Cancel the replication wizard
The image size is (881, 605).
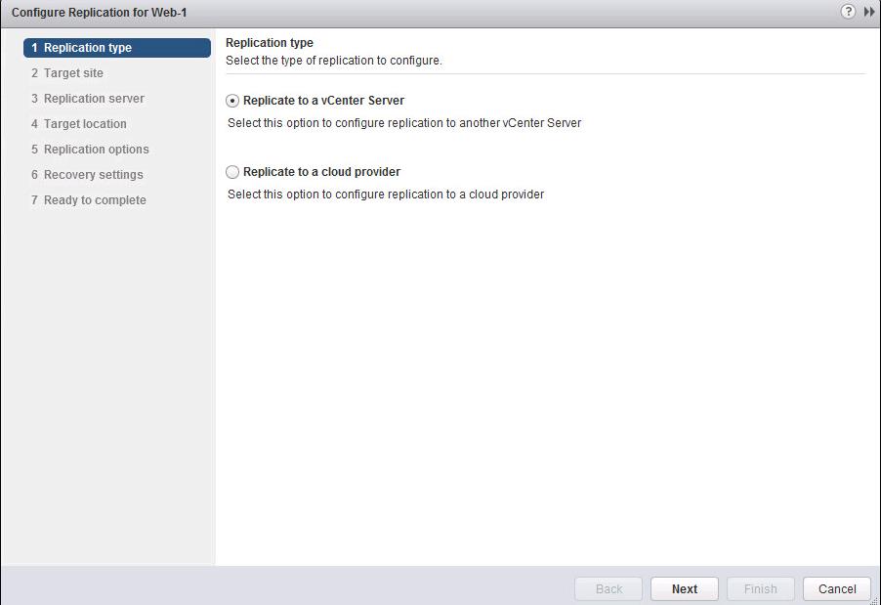[837, 588]
